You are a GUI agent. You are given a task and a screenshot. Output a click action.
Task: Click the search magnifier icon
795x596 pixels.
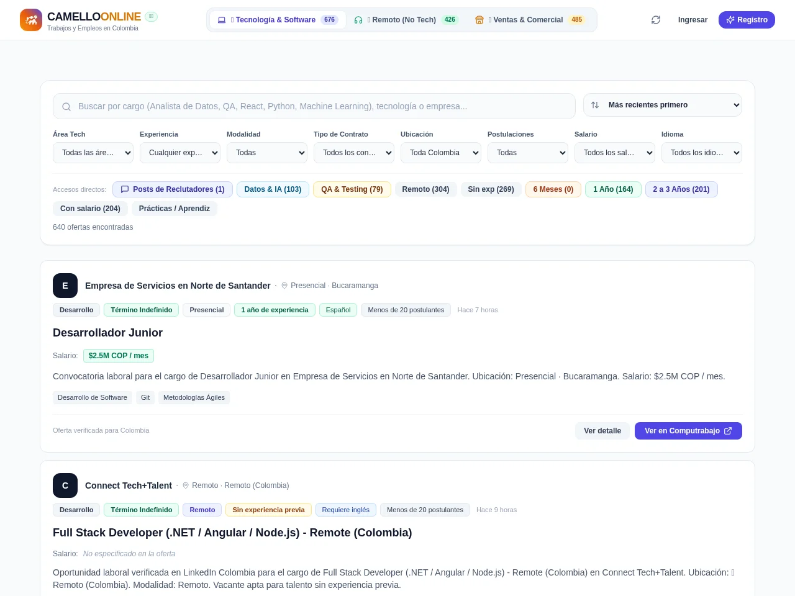tap(66, 107)
